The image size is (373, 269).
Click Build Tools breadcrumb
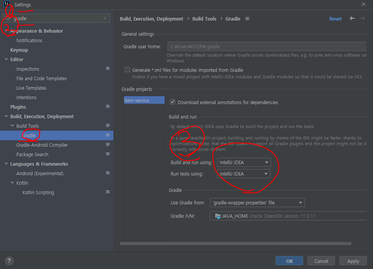(204, 19)
